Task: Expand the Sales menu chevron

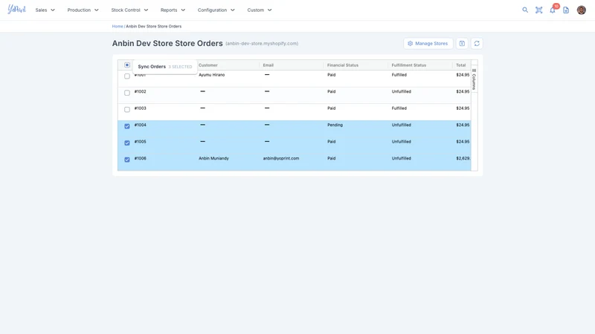Action: [53, 10]
